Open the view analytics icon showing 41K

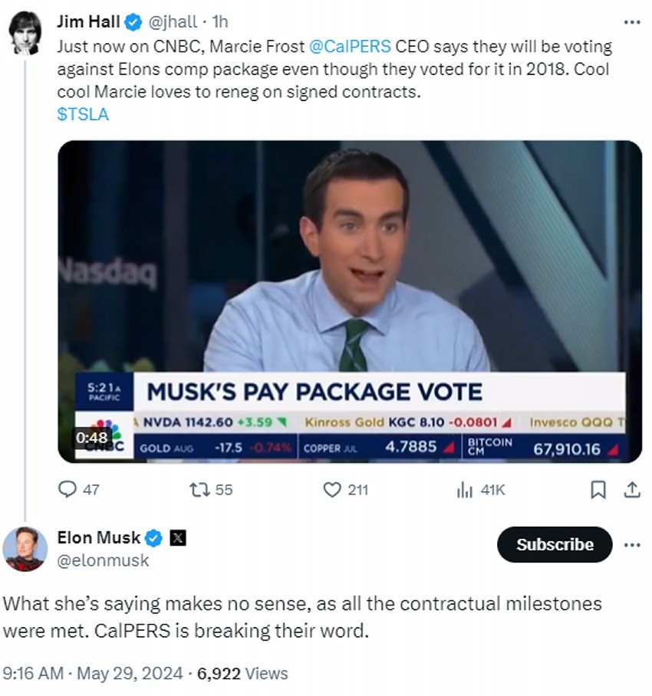click(464, 489)
